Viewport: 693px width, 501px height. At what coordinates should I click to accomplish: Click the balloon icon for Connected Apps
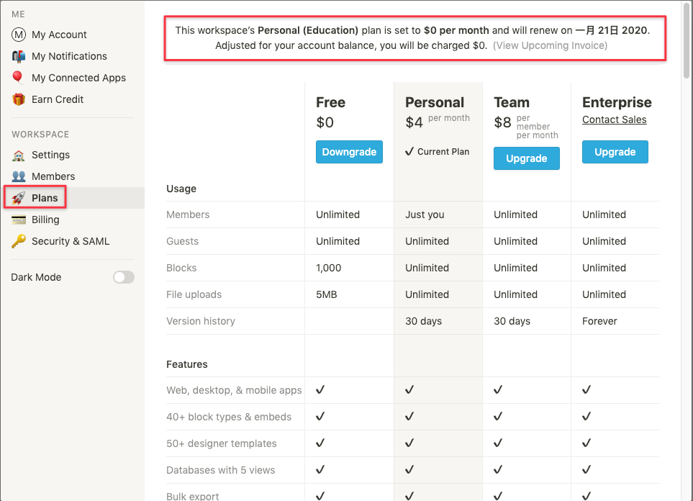[x=18, y=78]
